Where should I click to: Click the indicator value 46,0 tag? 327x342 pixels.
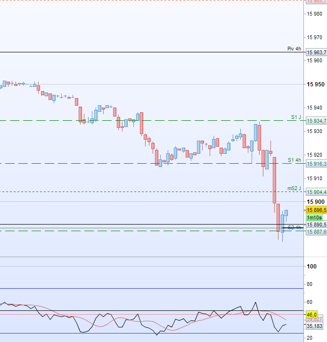point(311,315)
